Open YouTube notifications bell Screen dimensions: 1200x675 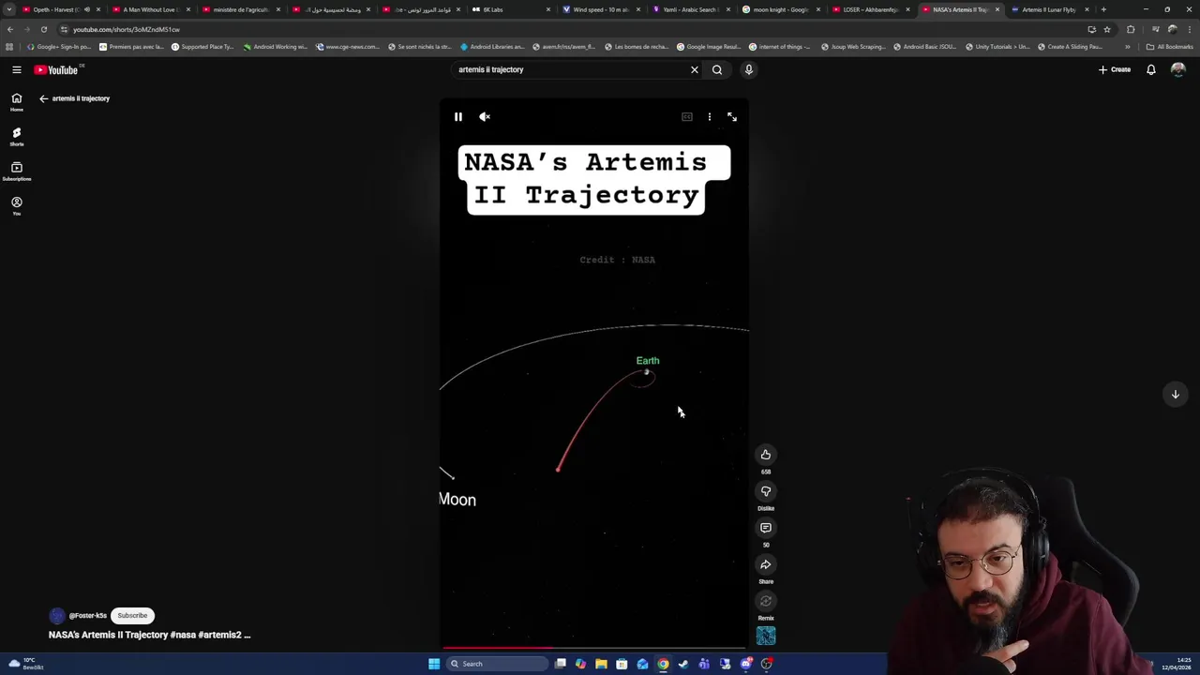(x=1151, y=69)
